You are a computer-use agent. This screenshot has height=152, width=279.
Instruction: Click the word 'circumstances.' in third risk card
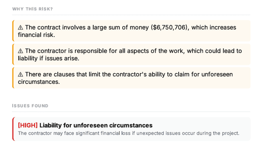point(39,82)
